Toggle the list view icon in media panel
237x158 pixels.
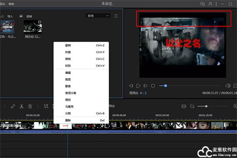click(116, 16)
